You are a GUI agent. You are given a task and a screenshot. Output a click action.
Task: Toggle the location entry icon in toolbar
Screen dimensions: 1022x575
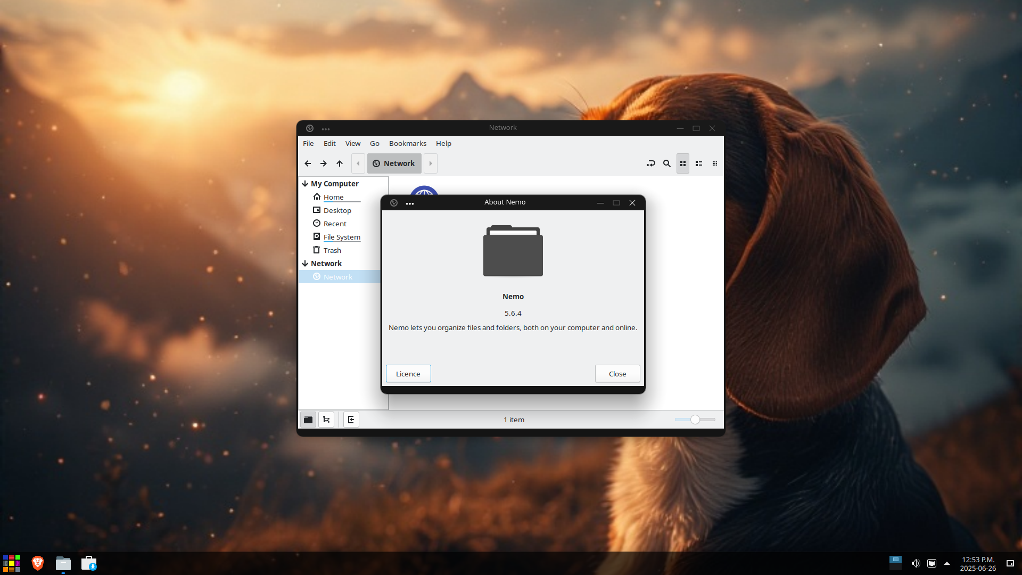(x=650, y=163)
